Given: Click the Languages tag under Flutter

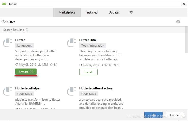Looking at the screenshot, I should coord(24,45).
